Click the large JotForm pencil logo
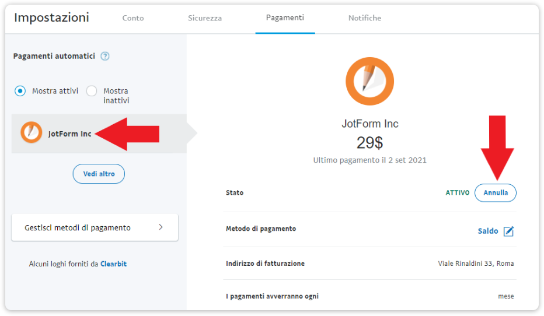This screenshot has height=316, width=544. pyautogui.click(x=369, y=82)
